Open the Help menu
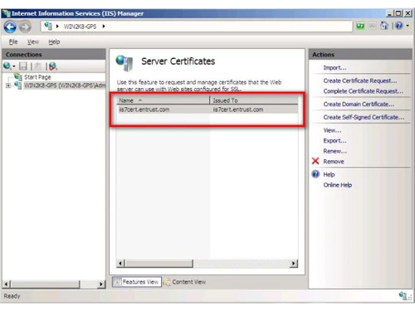This screenshot has width=415, height=311. [54, 41]
